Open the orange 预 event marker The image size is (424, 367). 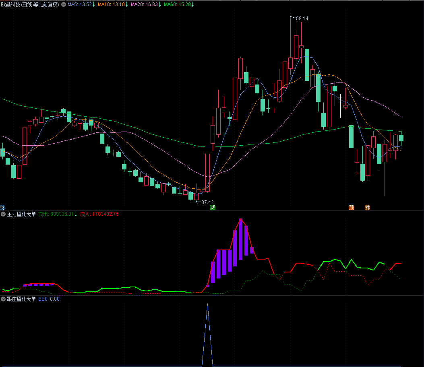click(x=351, y=208)
